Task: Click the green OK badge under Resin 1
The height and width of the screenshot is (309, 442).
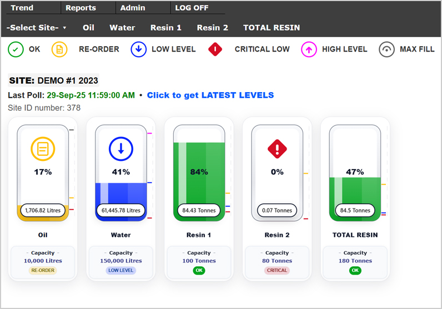Action: coord(199,270)
